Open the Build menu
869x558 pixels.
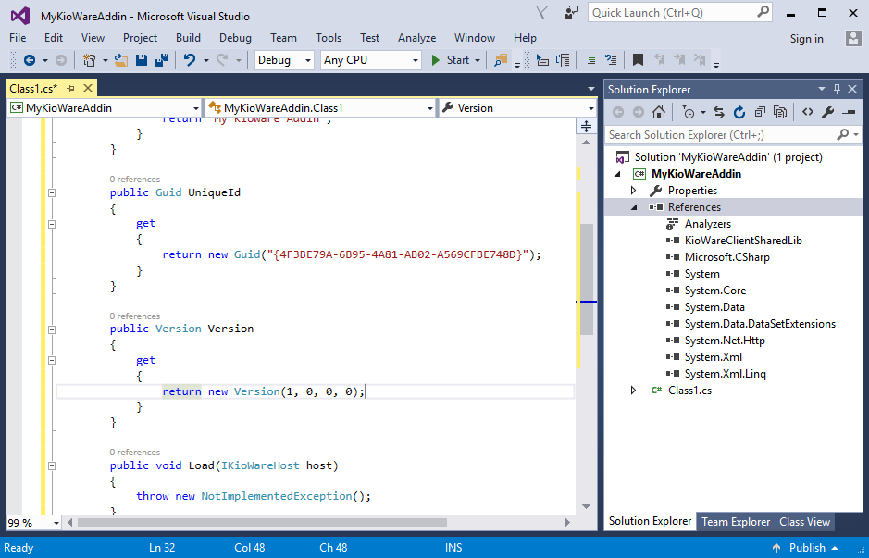click(188, 38)
